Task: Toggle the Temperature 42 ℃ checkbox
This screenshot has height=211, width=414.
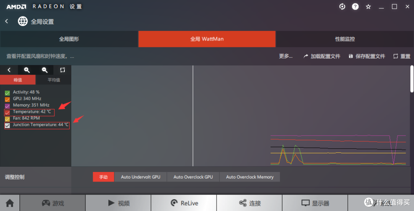Action: pos(7,112)
